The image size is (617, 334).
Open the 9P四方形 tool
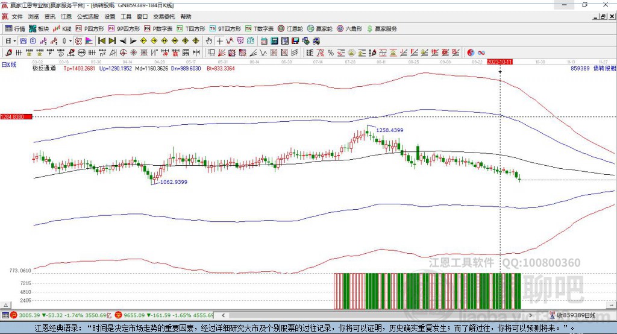pyautogui.click(x=124, y=29)
